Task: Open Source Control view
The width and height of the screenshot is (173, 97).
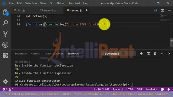Action: pos(5,33)
